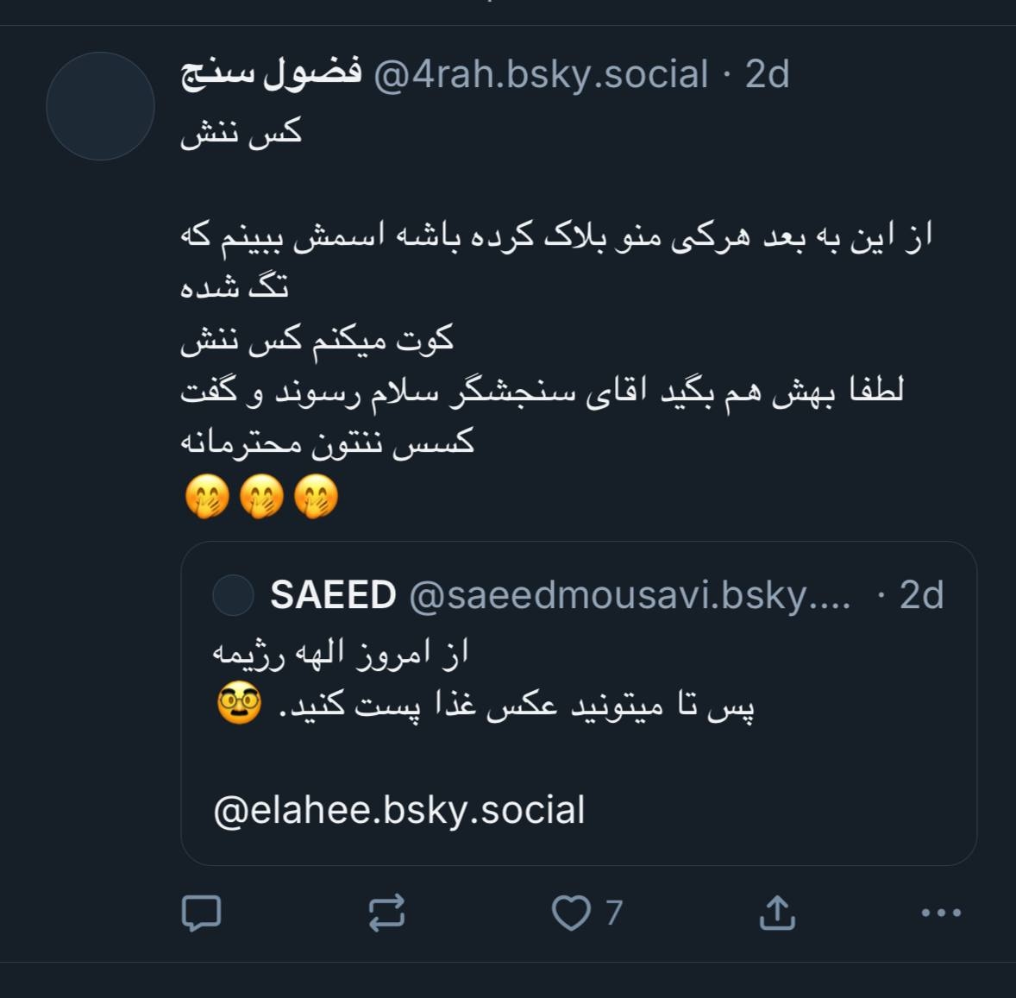Click the quoted post's 2d timestamp
Viewport: 1016px width, 998px height.
coord(921,595)
